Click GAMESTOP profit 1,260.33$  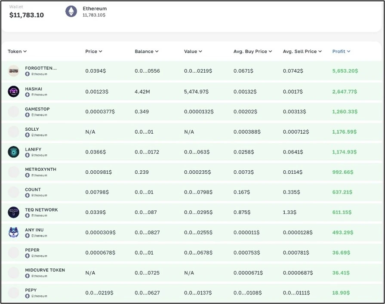click(345, 112)
